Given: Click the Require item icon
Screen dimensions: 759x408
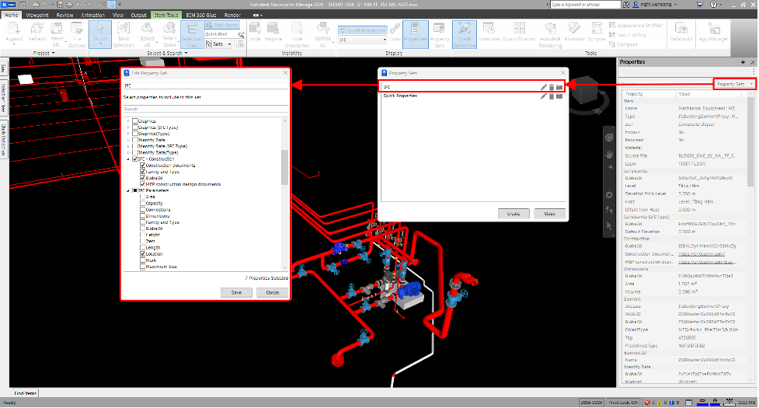Looking at the screenshot, I should click(x=273, y=33).
